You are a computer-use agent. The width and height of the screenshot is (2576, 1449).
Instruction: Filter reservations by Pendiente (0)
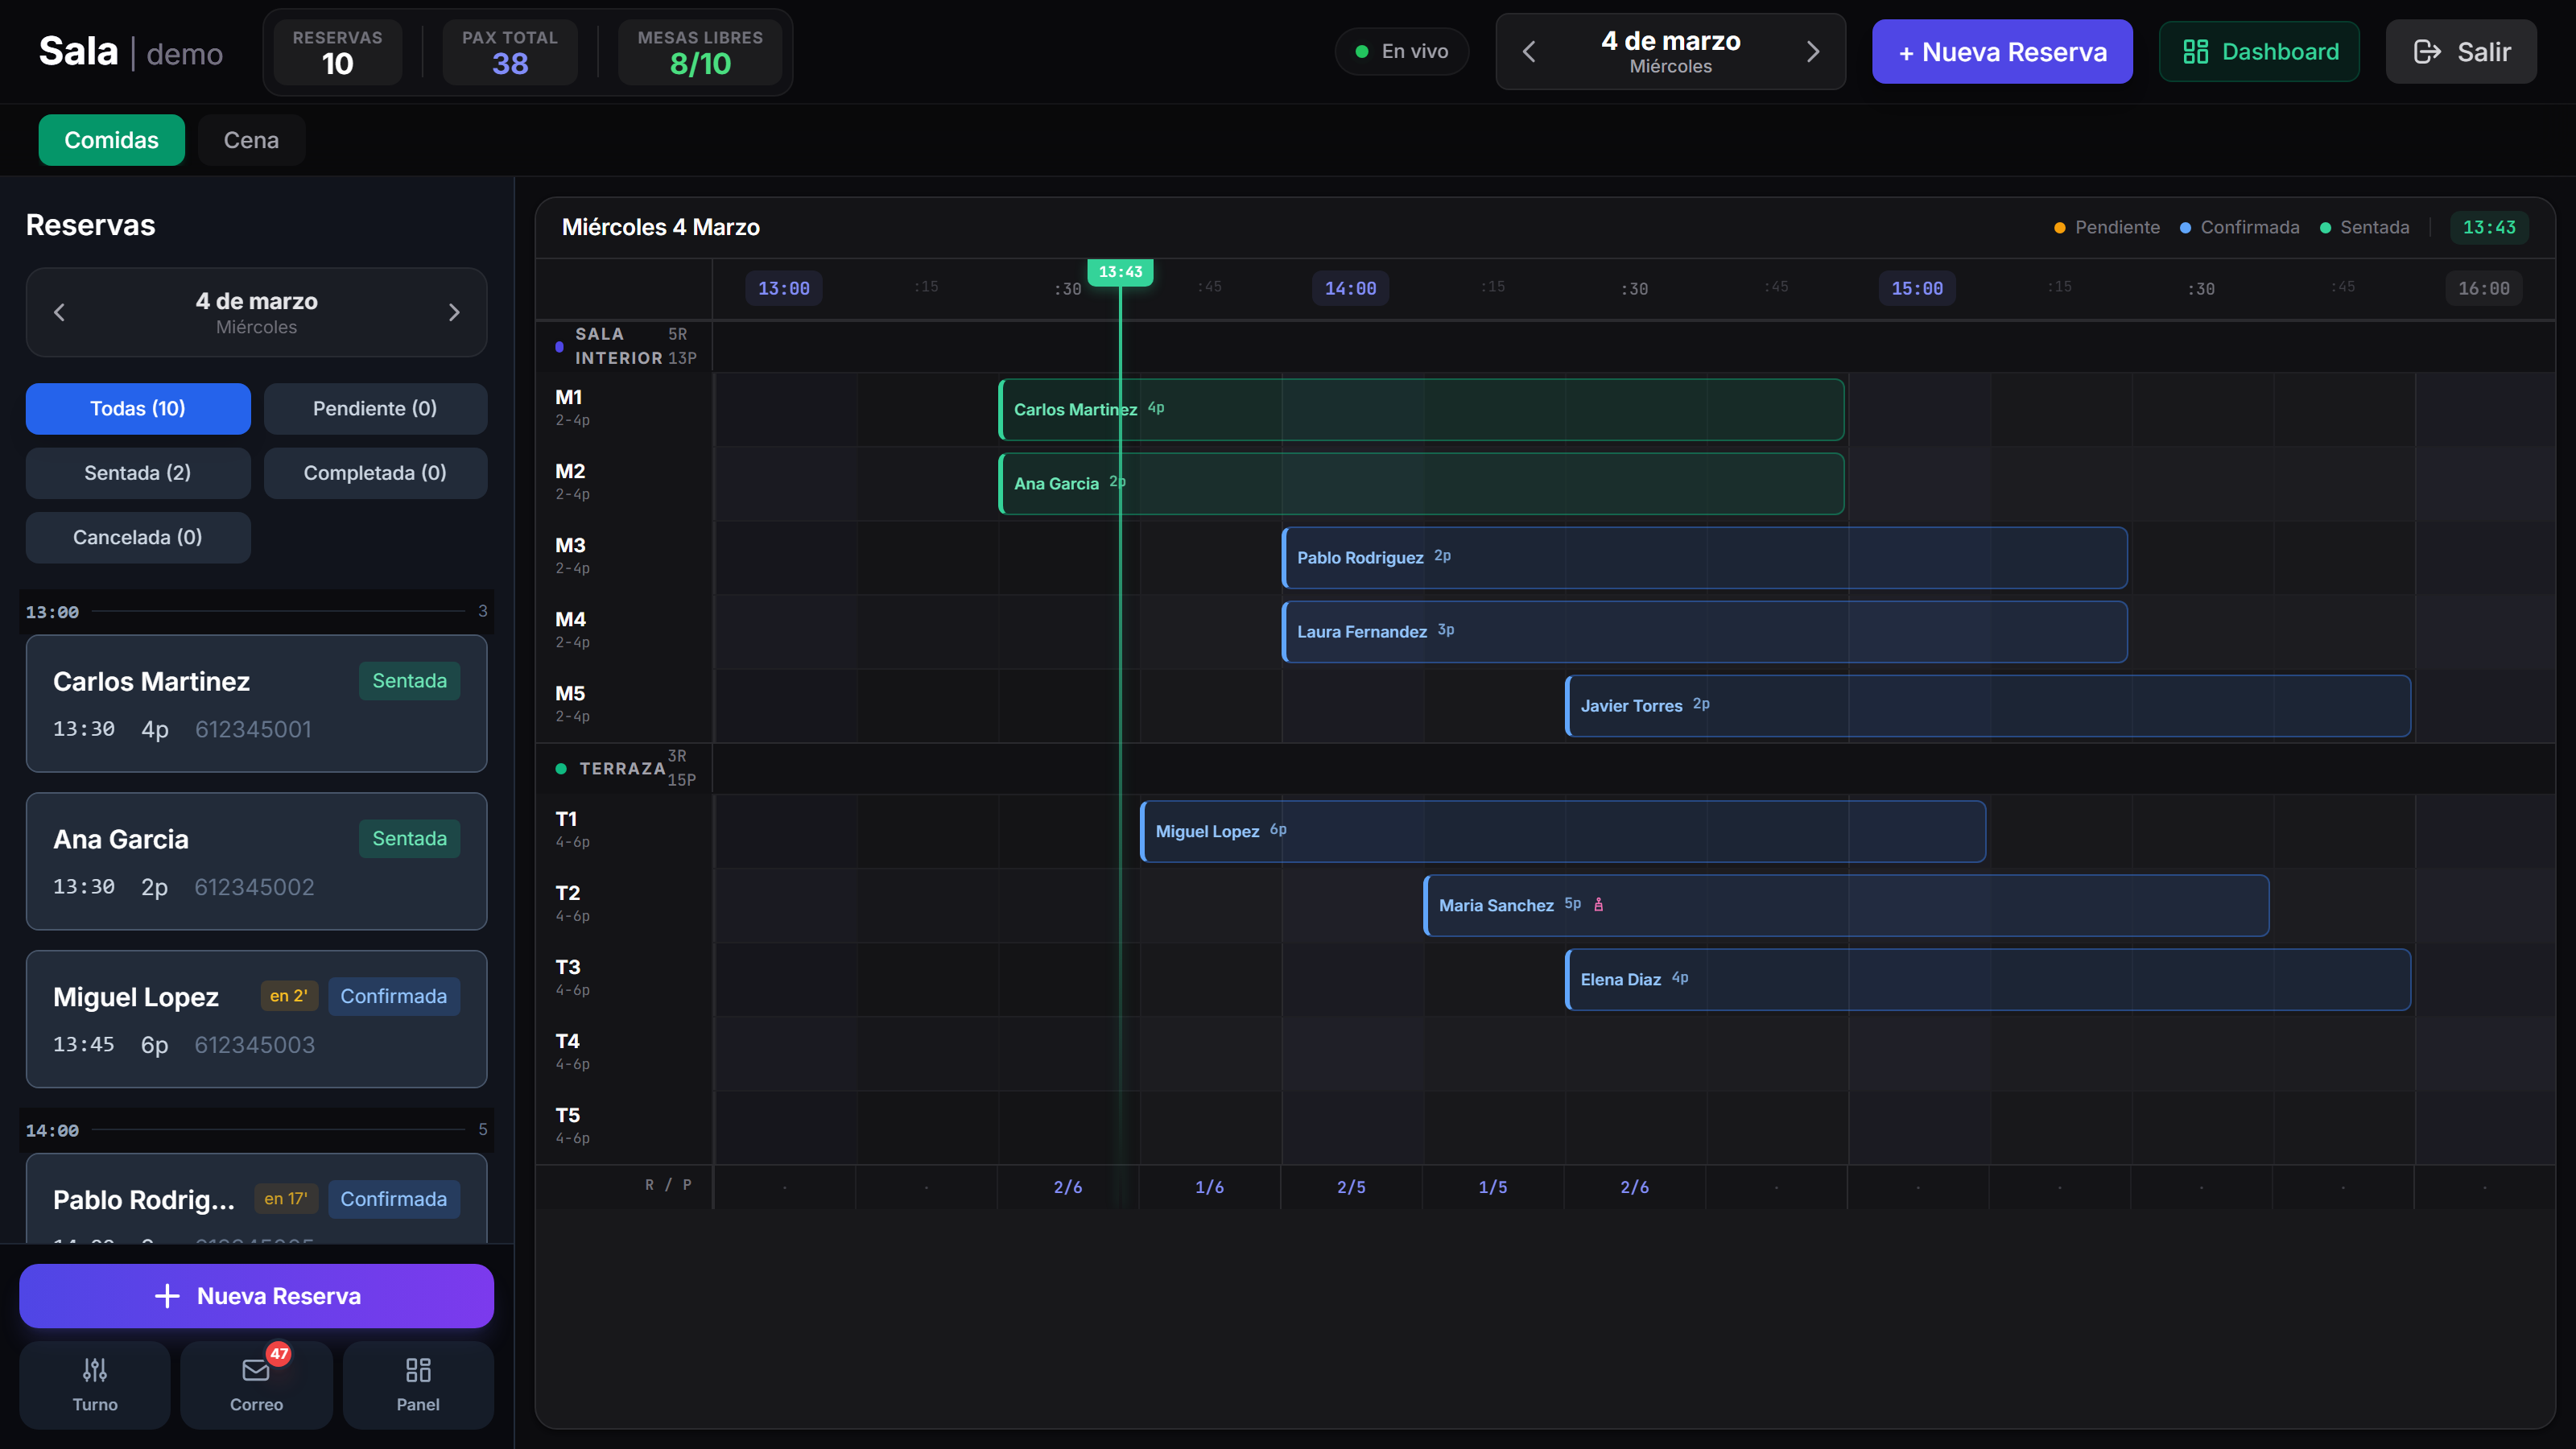[375, 408]
